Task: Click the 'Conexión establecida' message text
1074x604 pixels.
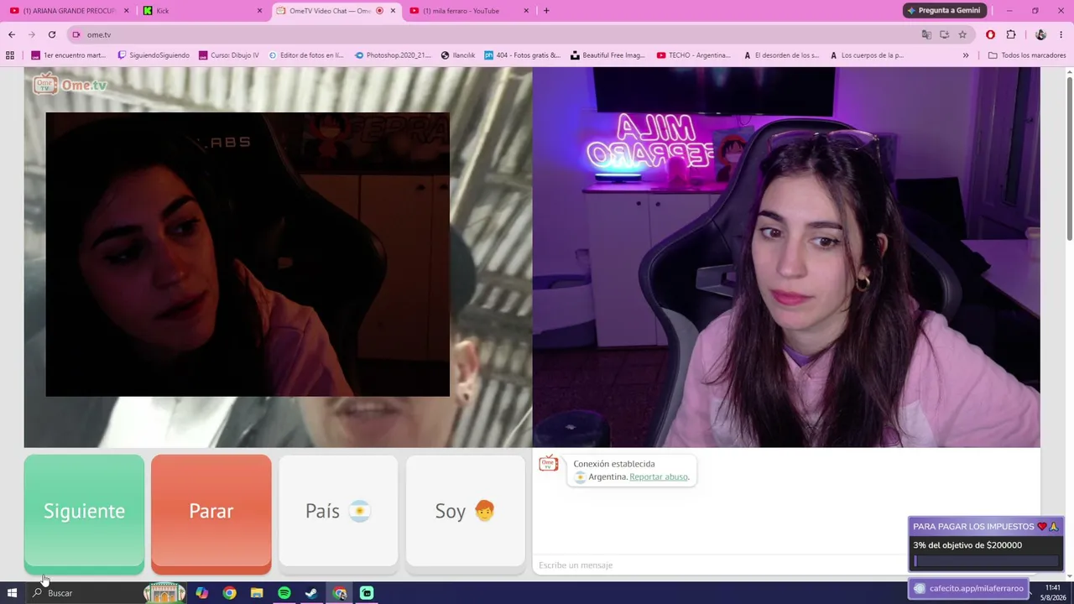Action: tap(614, 464)
